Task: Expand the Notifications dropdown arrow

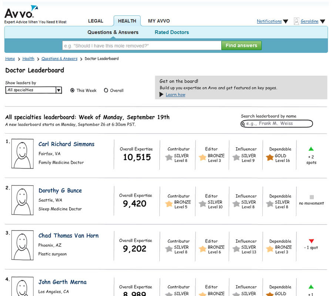Action: point(286,21)
